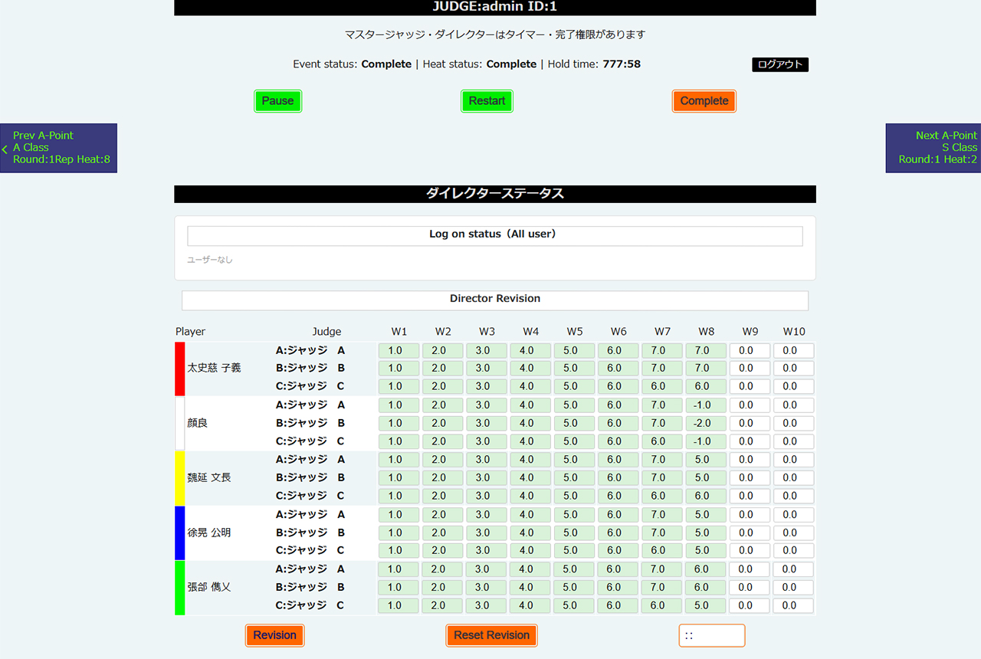
Task: Edit 太史慈 子義 Judge C W10 score field
Action: 794,387
